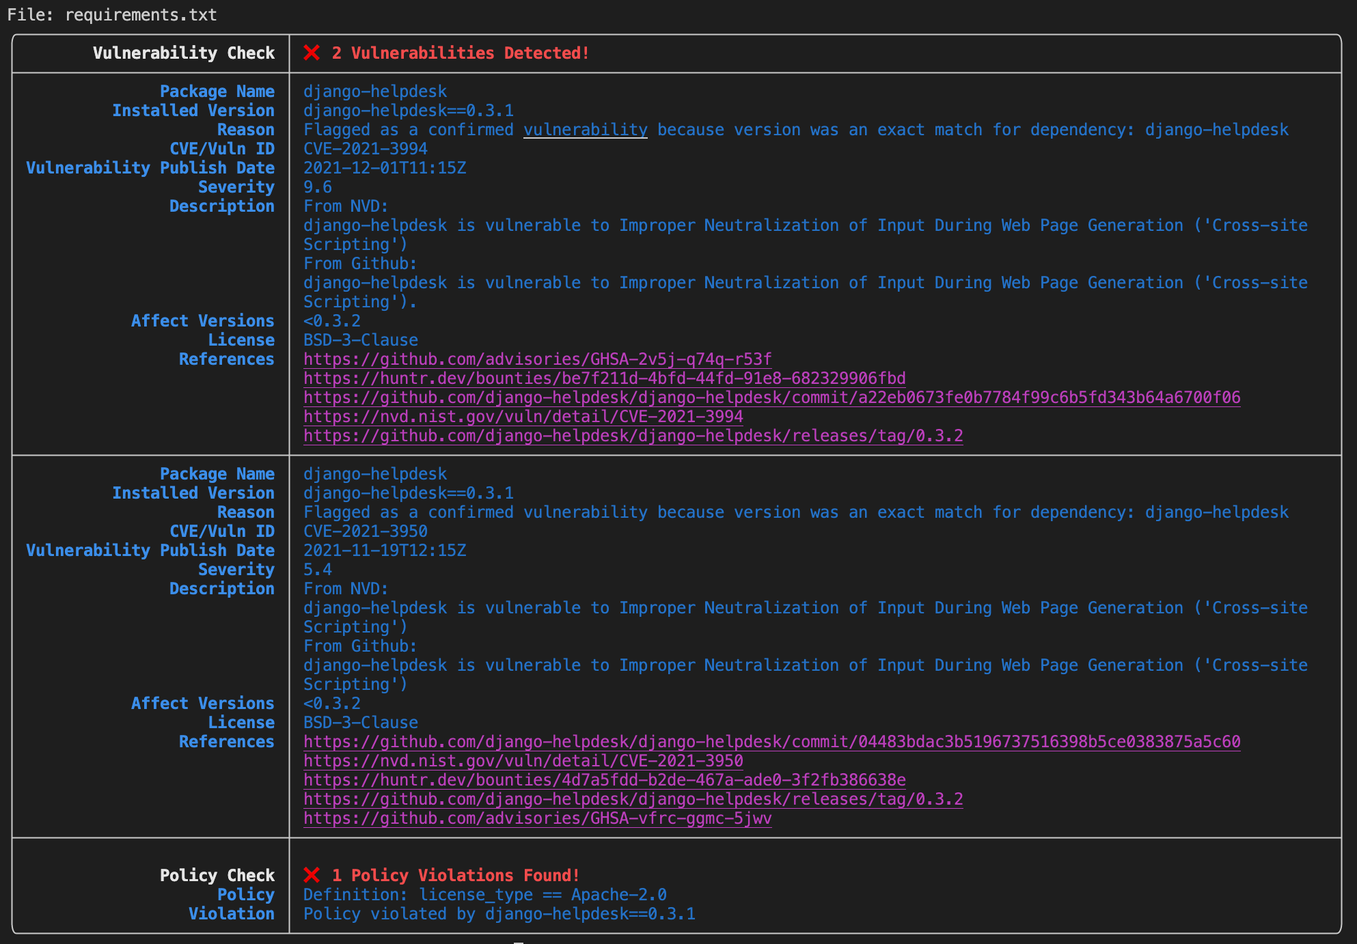Click red X icon beside Policy Violations Found

[312, 875]
